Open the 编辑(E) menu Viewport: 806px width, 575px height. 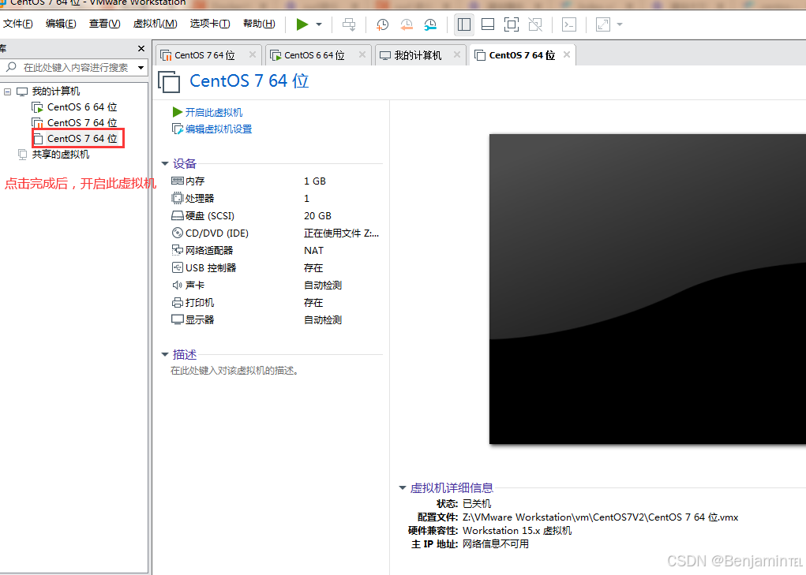pos(61,24)
